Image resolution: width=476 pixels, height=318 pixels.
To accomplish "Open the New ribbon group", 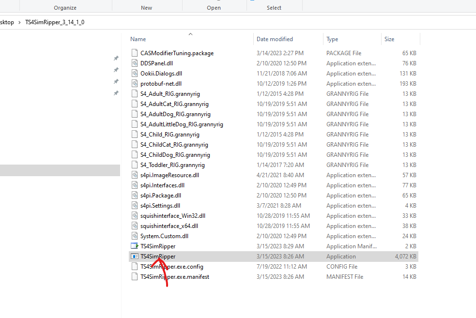I will [x=146, y=7].
